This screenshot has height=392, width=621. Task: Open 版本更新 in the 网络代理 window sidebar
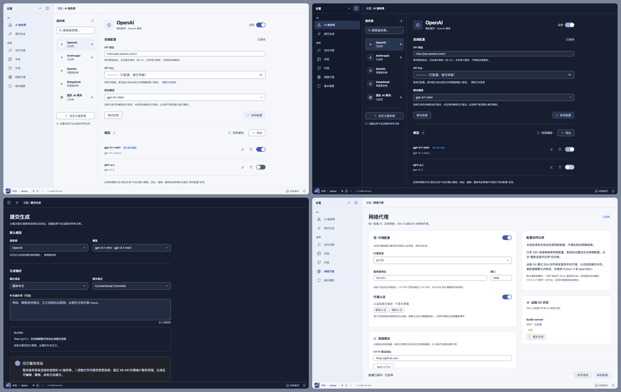click(337, 280)
